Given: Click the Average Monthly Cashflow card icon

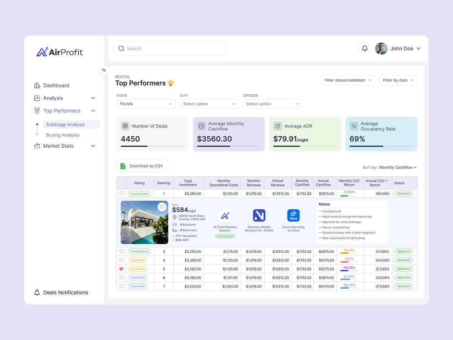Looking at the screenshot, I should (202, 126).
